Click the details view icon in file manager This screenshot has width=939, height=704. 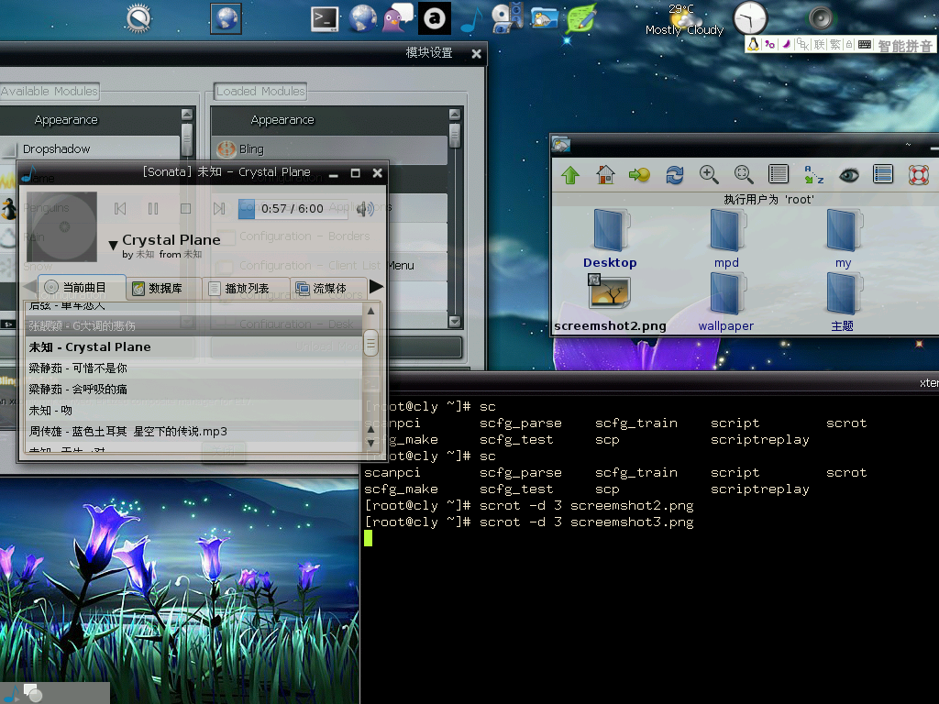(x=883, y=175)
